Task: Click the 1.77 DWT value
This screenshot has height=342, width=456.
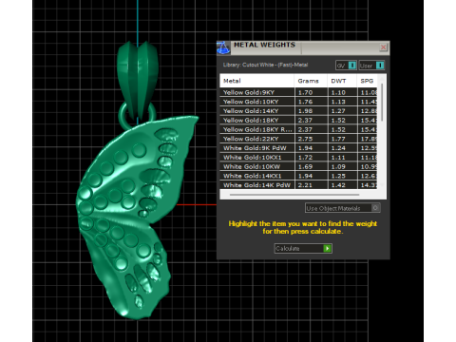Action: tap(338, 139)
